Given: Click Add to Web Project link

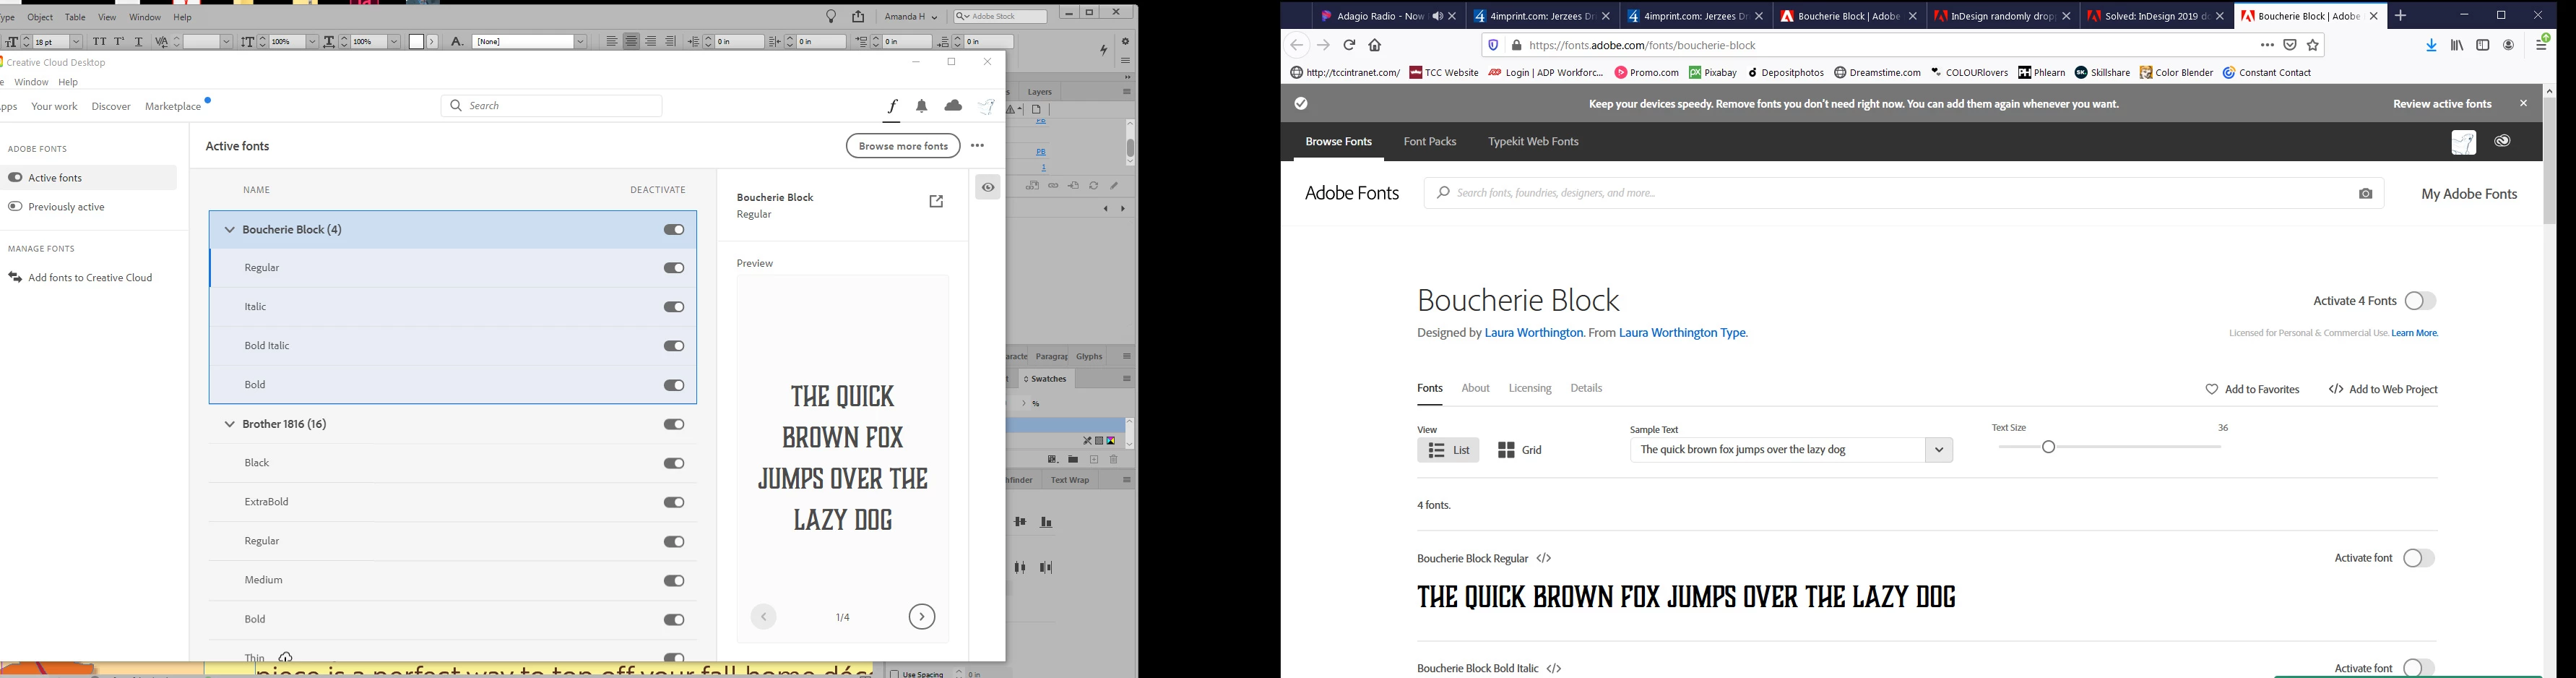Looking at the screenshot, I should 2383,390.
